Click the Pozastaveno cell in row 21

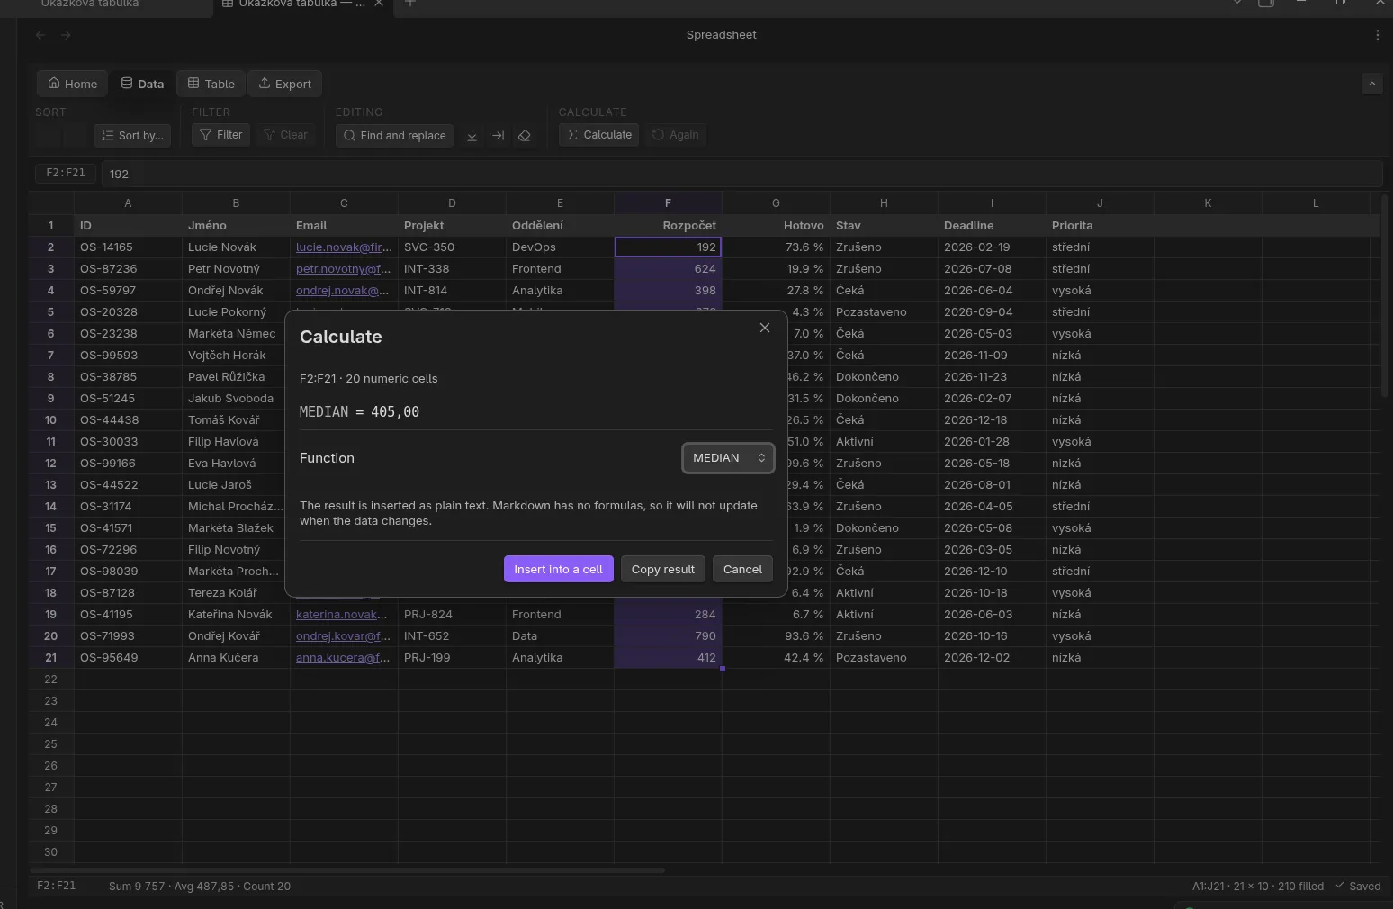point(884,658)
